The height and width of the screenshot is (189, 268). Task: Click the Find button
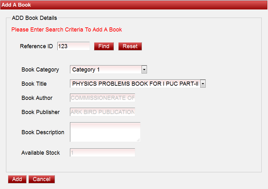[104, 46]
